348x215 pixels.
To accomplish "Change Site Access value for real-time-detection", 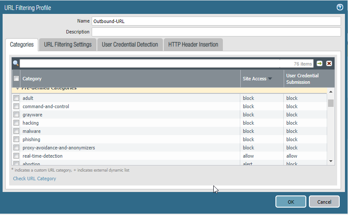I will click(249, 156).
